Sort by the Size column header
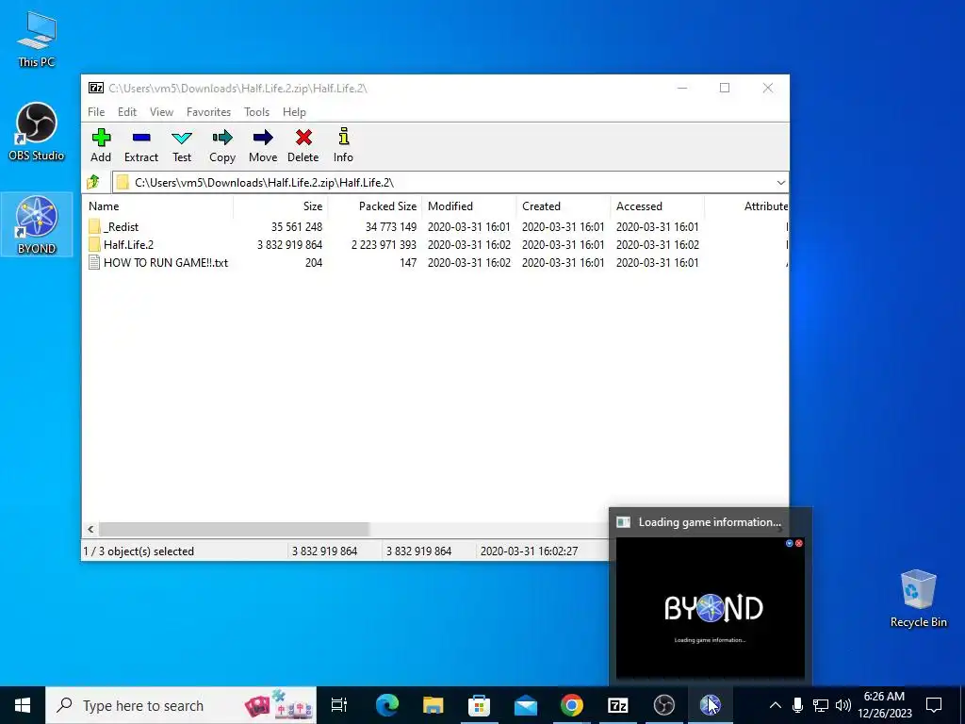This screenshot has height=724, width=965. coord(281,206)
